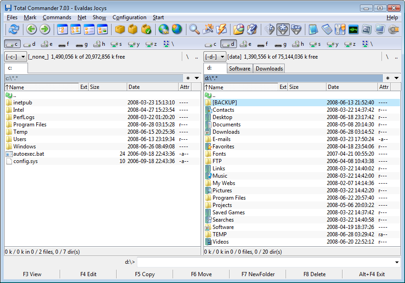Sort right panel by Size column header
405x283 pixels.
point(307,87)
